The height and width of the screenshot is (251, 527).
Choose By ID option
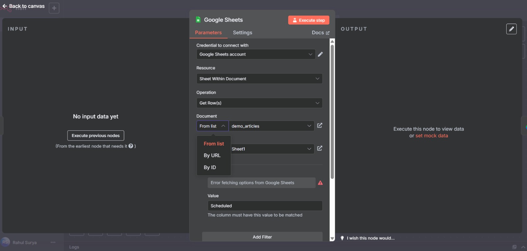pos(210,167)
